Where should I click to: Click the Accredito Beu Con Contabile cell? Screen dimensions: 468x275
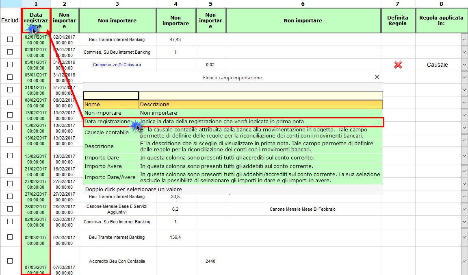(117, 261)
